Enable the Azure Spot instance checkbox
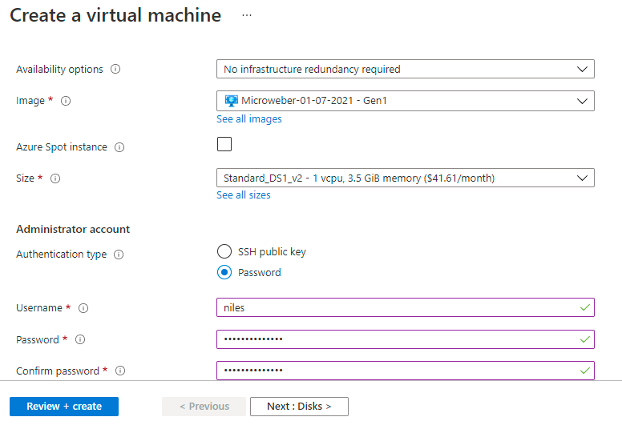The width and height of the screenshot is (622, 429). click(x=224, y=144)
